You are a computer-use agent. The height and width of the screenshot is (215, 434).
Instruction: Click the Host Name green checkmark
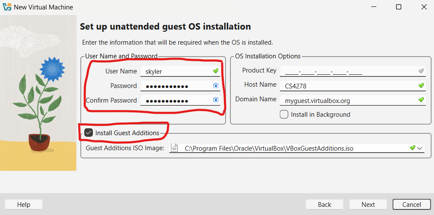pos(422,85)
